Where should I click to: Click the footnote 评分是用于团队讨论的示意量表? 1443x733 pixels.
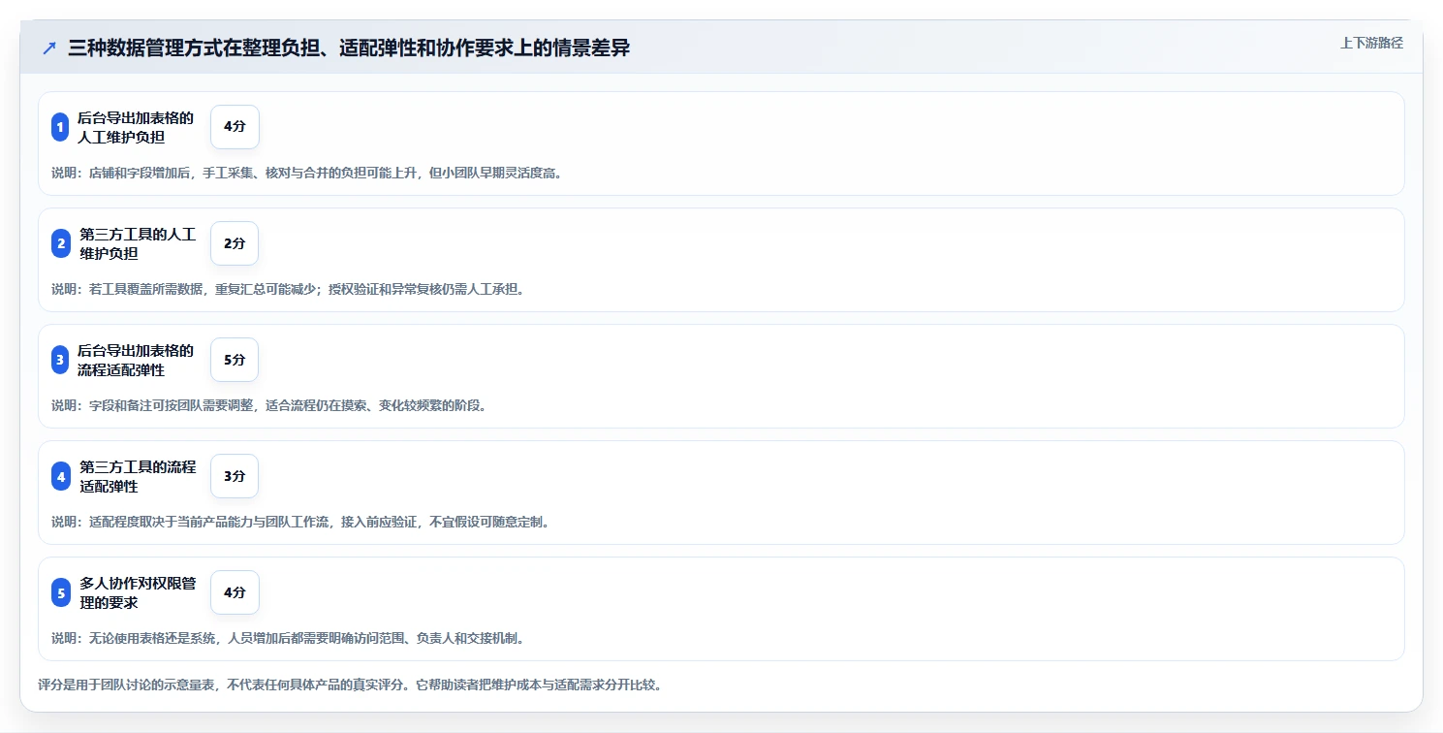coord(350,685)
